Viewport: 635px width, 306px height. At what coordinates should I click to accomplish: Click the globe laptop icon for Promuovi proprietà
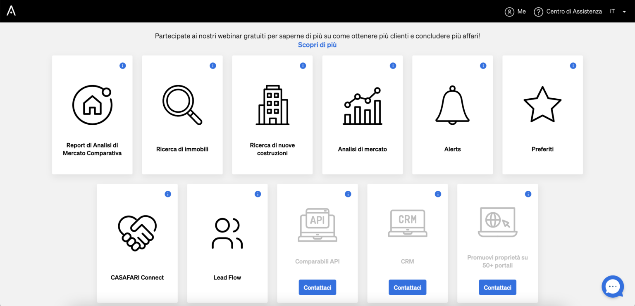click(498, 222)
